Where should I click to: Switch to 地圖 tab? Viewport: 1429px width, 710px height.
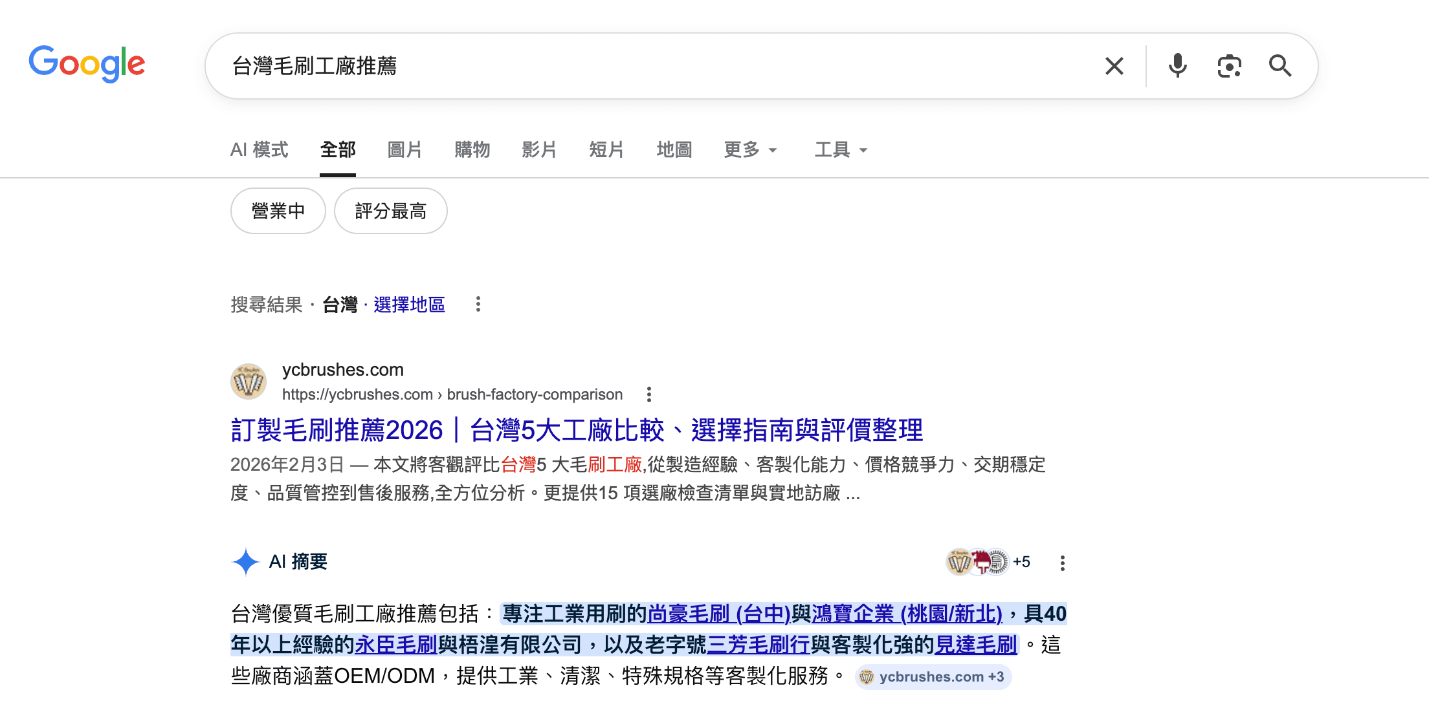[674, 150]
